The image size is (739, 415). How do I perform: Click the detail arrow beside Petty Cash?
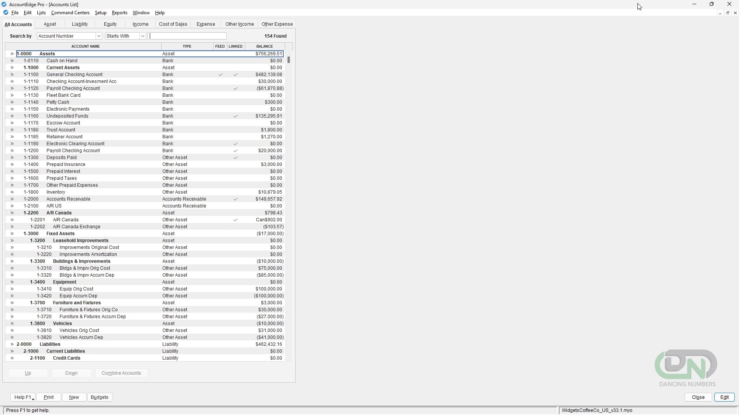[x=12, y=102]
